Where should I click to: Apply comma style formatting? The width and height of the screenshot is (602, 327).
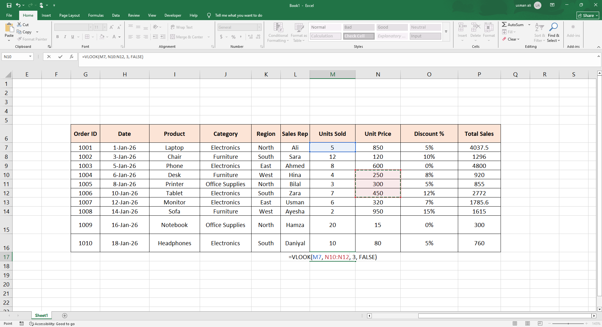click(x=241, y=37)
